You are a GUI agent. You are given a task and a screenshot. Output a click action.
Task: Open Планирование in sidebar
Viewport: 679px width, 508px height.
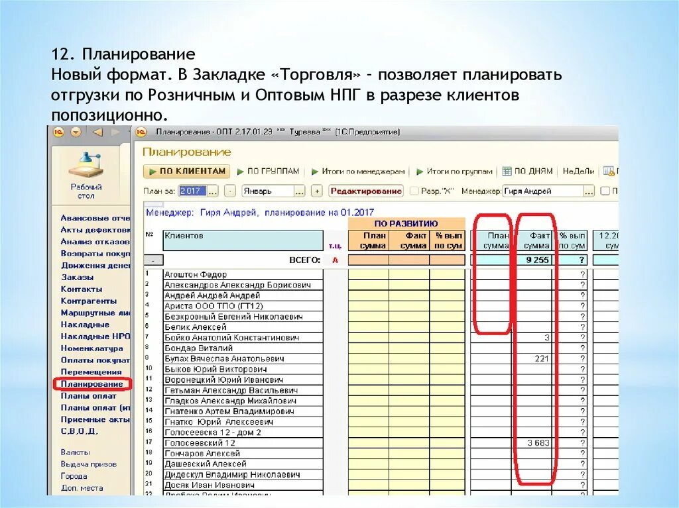coord(92,383)
